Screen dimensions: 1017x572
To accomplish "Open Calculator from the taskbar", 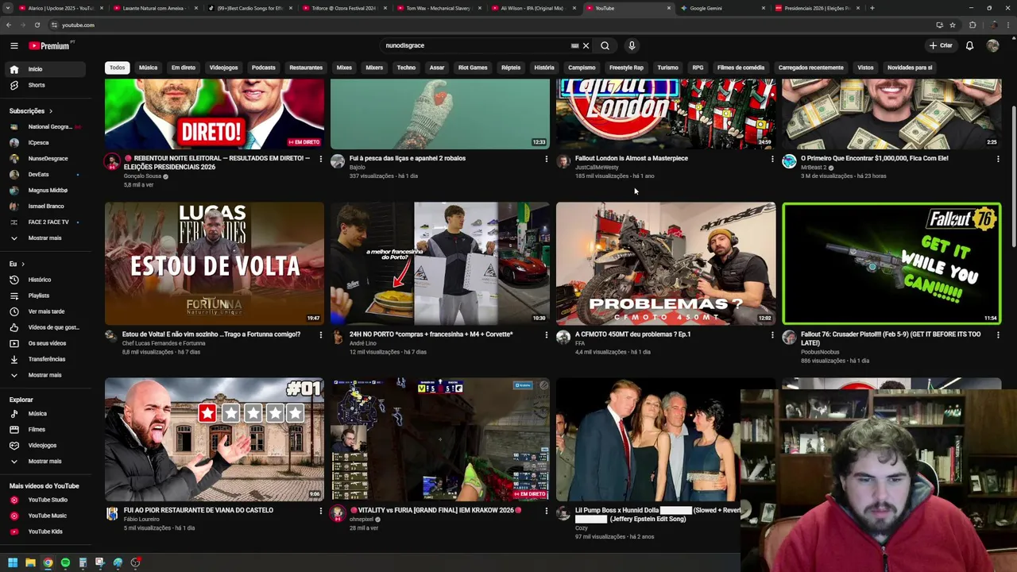I will [x=83, y=562].
